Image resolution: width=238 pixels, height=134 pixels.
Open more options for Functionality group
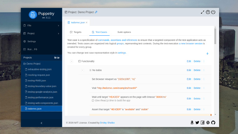(204, 61)
